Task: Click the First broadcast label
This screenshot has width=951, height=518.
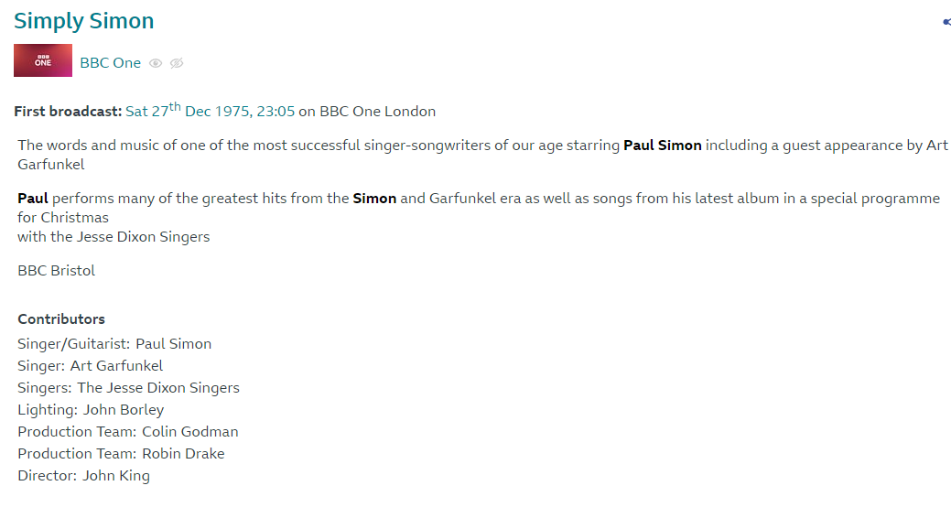Action: tap(68, 112)
